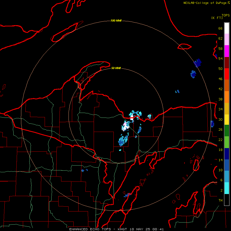Click the "18" legend value

pyautogui.click(x=220, y=150)
